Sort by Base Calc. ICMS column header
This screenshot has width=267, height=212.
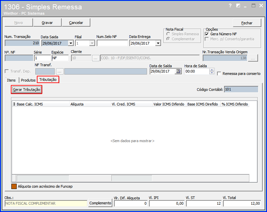[x=43, y=104]
